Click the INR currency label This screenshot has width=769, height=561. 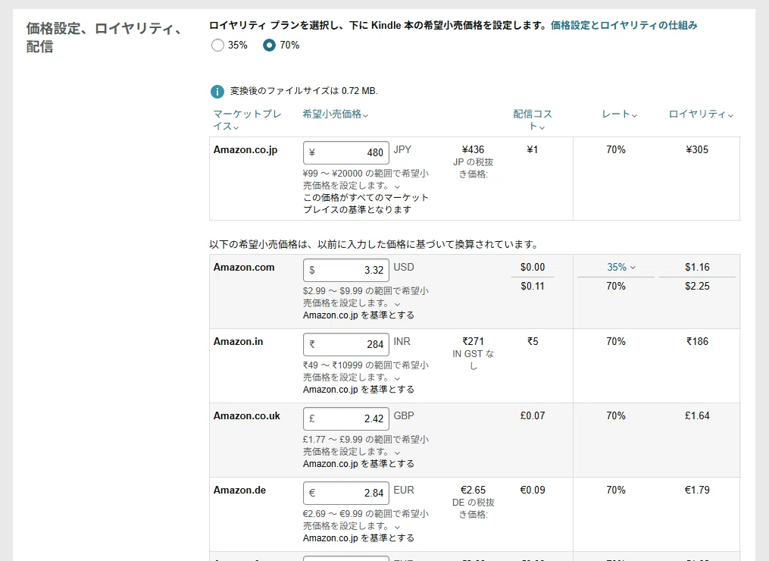(x=402, y=341)
